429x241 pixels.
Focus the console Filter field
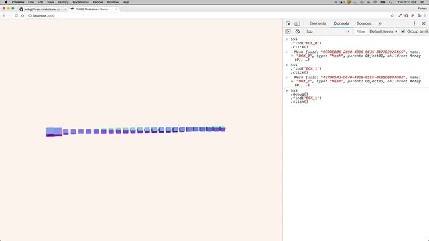361,31
